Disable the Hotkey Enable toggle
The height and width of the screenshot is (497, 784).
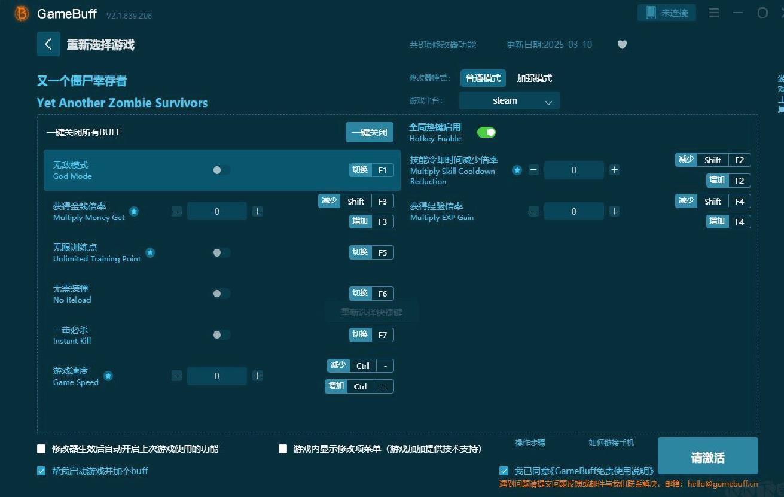point(486,132)
